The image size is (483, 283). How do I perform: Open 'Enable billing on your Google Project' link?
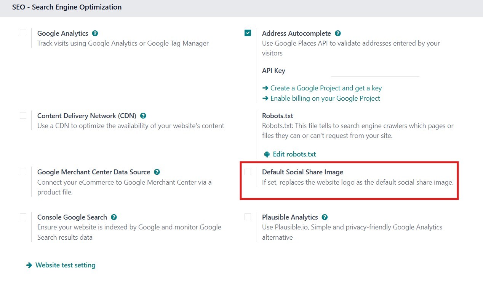[325, 98]
